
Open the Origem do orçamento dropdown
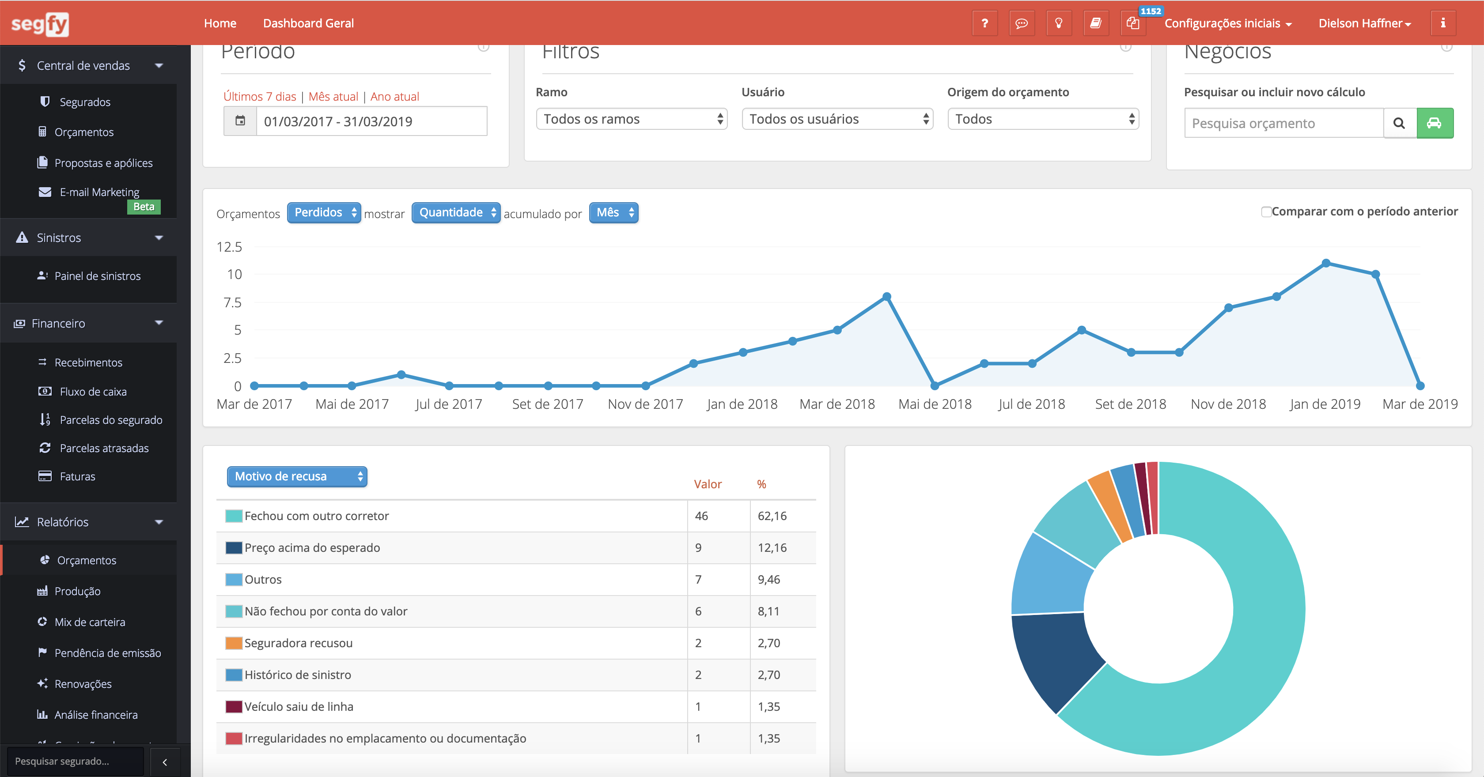[x=1043, y=119]
